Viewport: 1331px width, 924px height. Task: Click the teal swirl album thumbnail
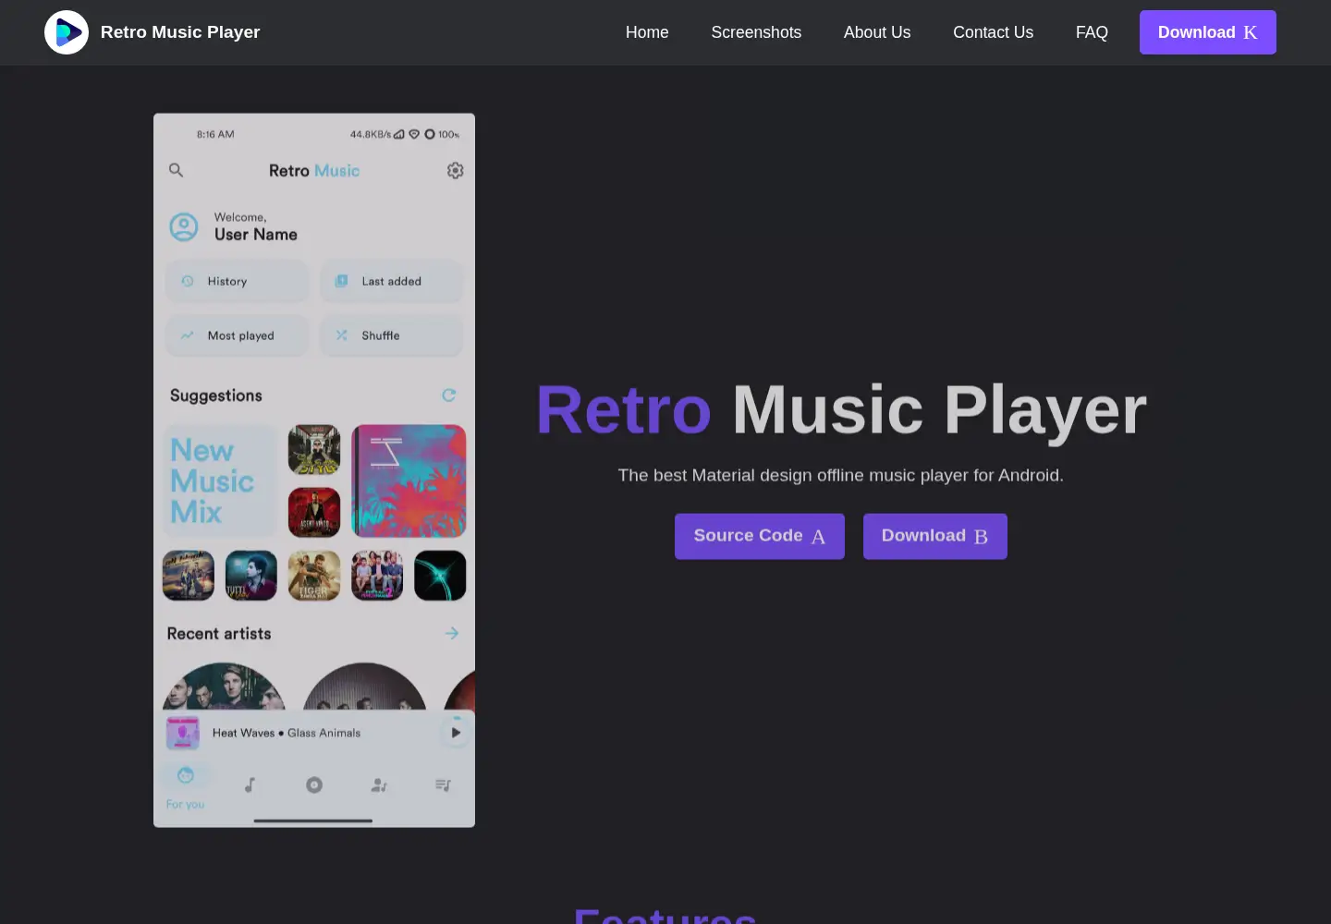pyautogui.click(x=440, y=576)
